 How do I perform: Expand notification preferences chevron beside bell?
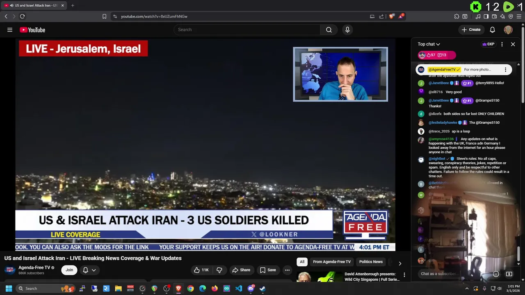94,270
